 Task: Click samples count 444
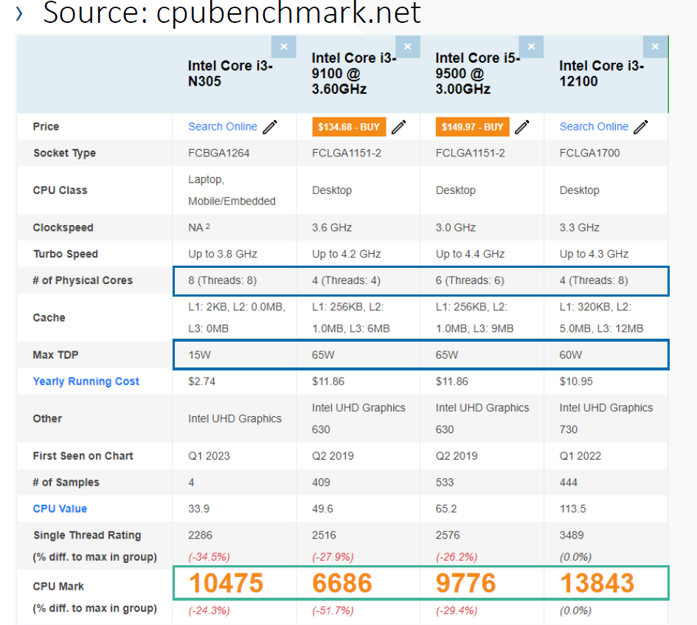[x=568, y=483]
